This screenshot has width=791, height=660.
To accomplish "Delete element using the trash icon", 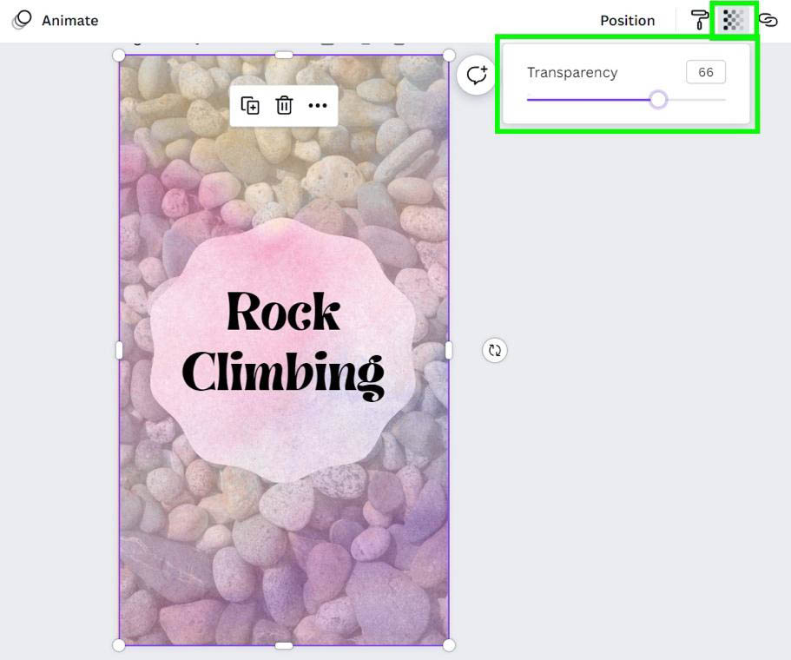I will click(284, 105).
